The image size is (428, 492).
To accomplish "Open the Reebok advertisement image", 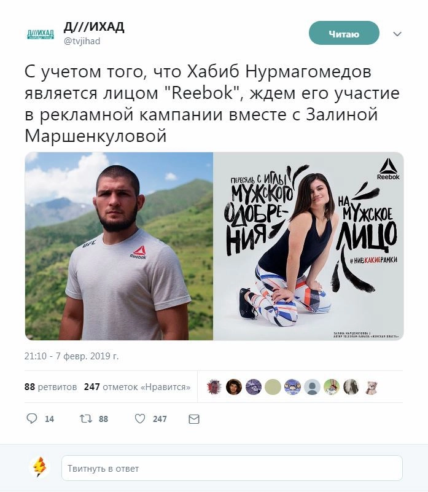I will click(308, 246).
